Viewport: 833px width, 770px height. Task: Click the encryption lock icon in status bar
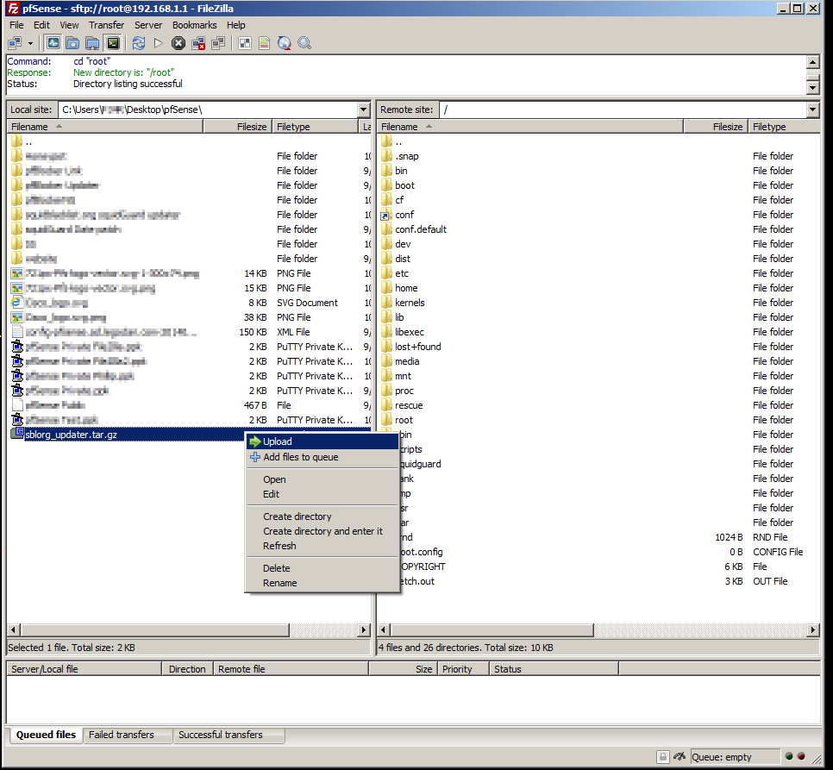pos(662,757)
